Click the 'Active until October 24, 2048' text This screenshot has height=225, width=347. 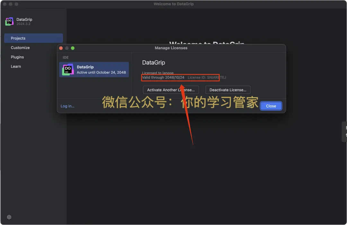[101, 72]
